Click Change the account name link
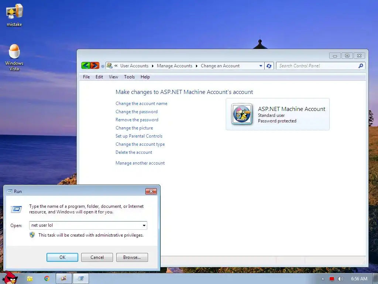This screenshot has height=284, width=378. tap(141, 104)
